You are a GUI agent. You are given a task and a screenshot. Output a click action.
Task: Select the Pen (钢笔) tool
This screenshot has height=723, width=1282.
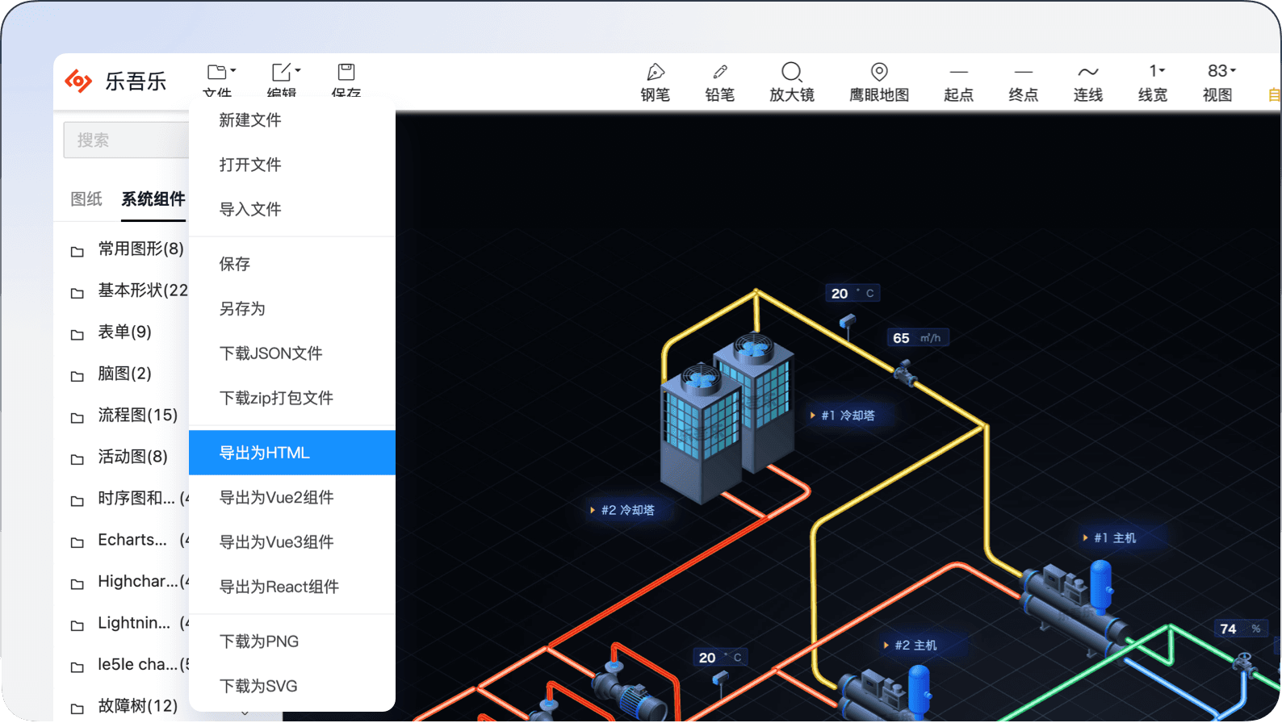coord(655,81)
